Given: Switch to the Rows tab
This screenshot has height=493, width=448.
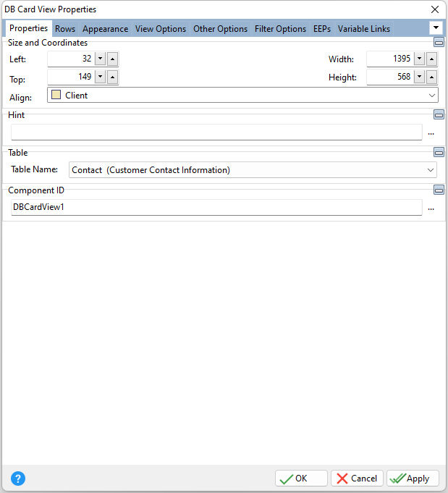Looking at the screenshot, I should click(65, 29).
